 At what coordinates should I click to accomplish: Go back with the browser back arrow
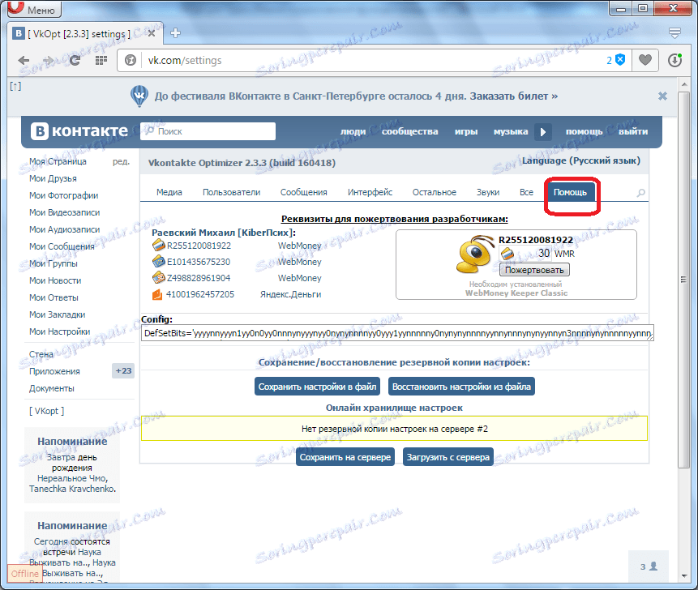(x=24, y=61)
